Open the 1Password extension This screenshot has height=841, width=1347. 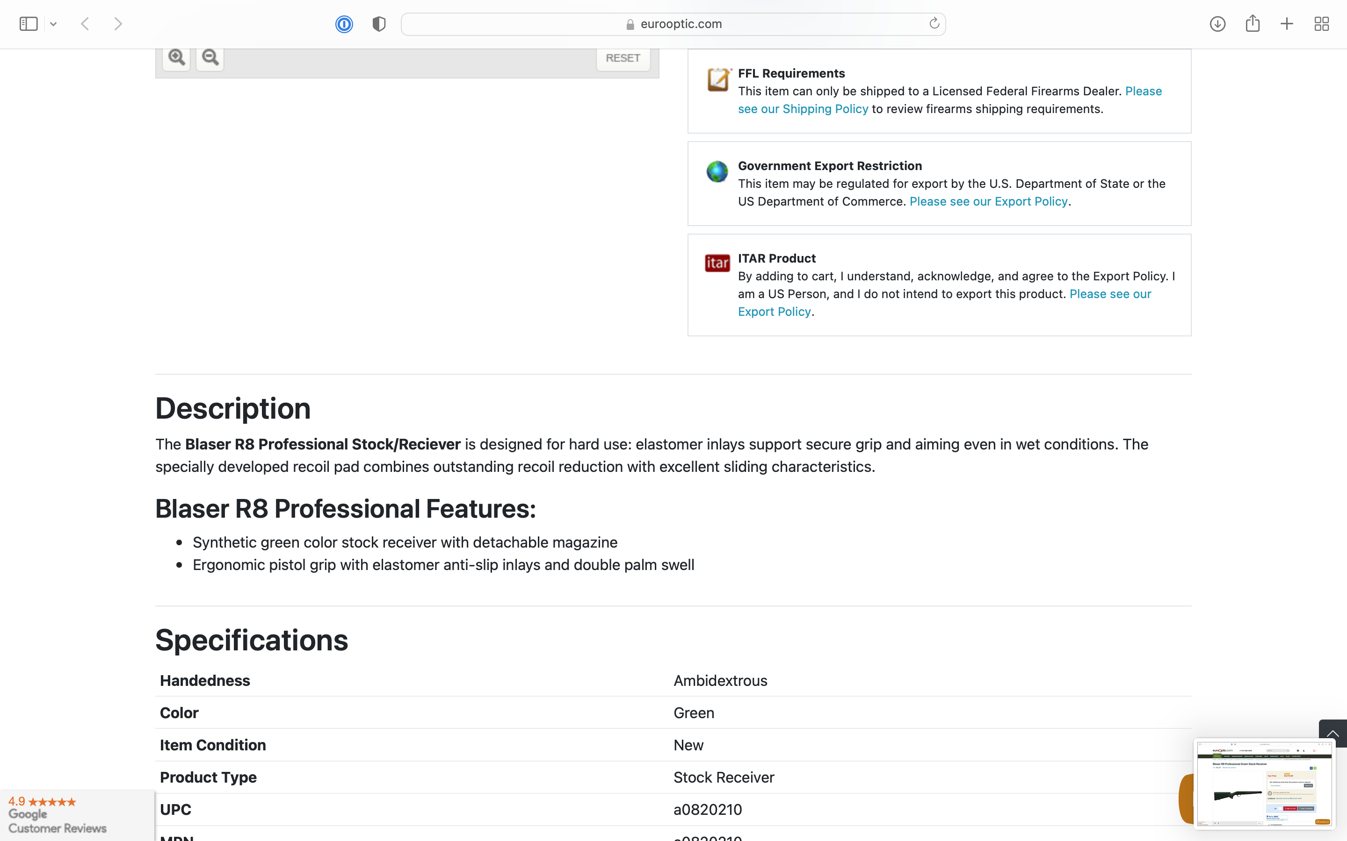pyautogui.click(x=344, y=24)
